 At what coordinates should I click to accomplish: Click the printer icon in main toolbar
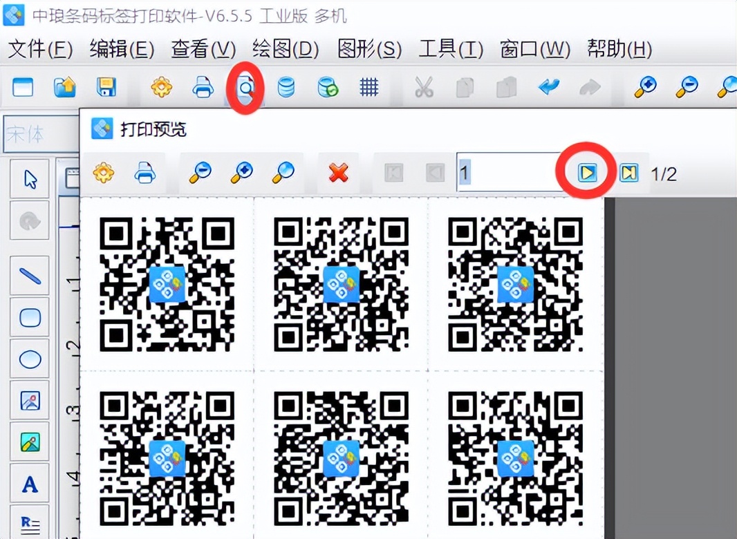tap(203, 87)
